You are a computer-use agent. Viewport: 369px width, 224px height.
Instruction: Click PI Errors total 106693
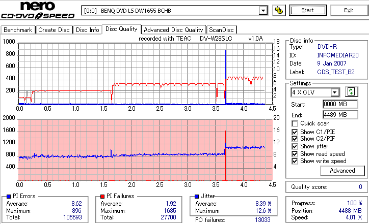tap(72, 217)
